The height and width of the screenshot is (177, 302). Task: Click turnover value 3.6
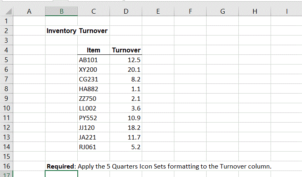click(x=126, y=108)
